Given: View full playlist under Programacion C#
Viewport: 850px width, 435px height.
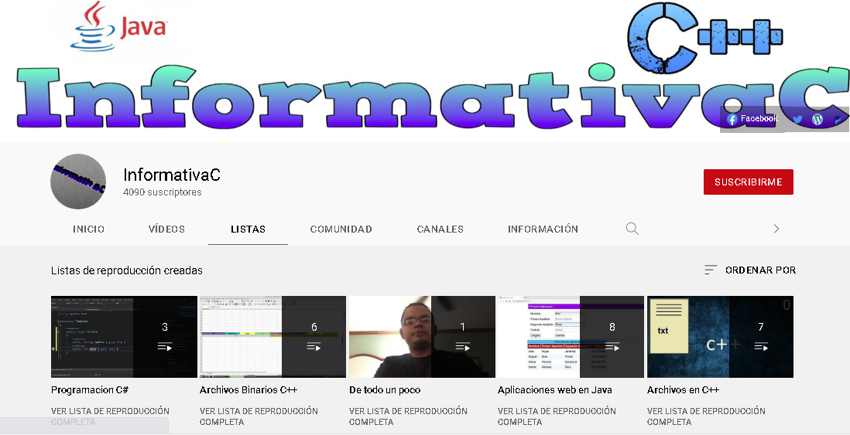Looking at the screenshot, I should click(x=110, y=416).
